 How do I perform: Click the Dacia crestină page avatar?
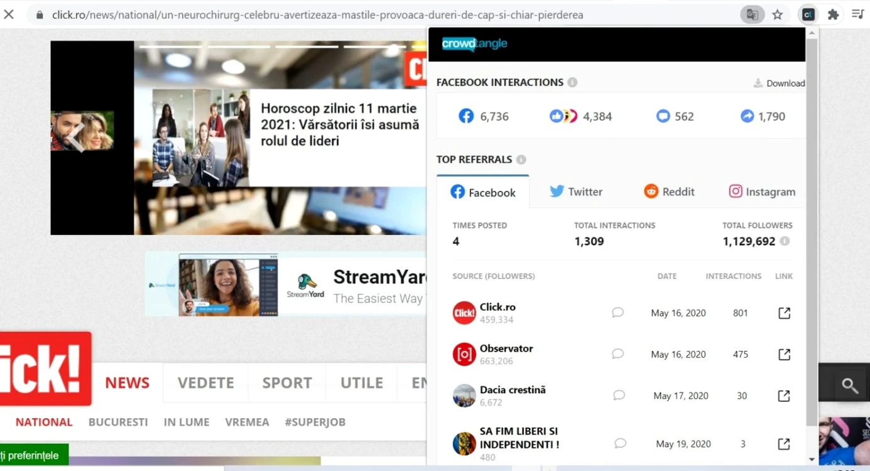coord(464,396)
